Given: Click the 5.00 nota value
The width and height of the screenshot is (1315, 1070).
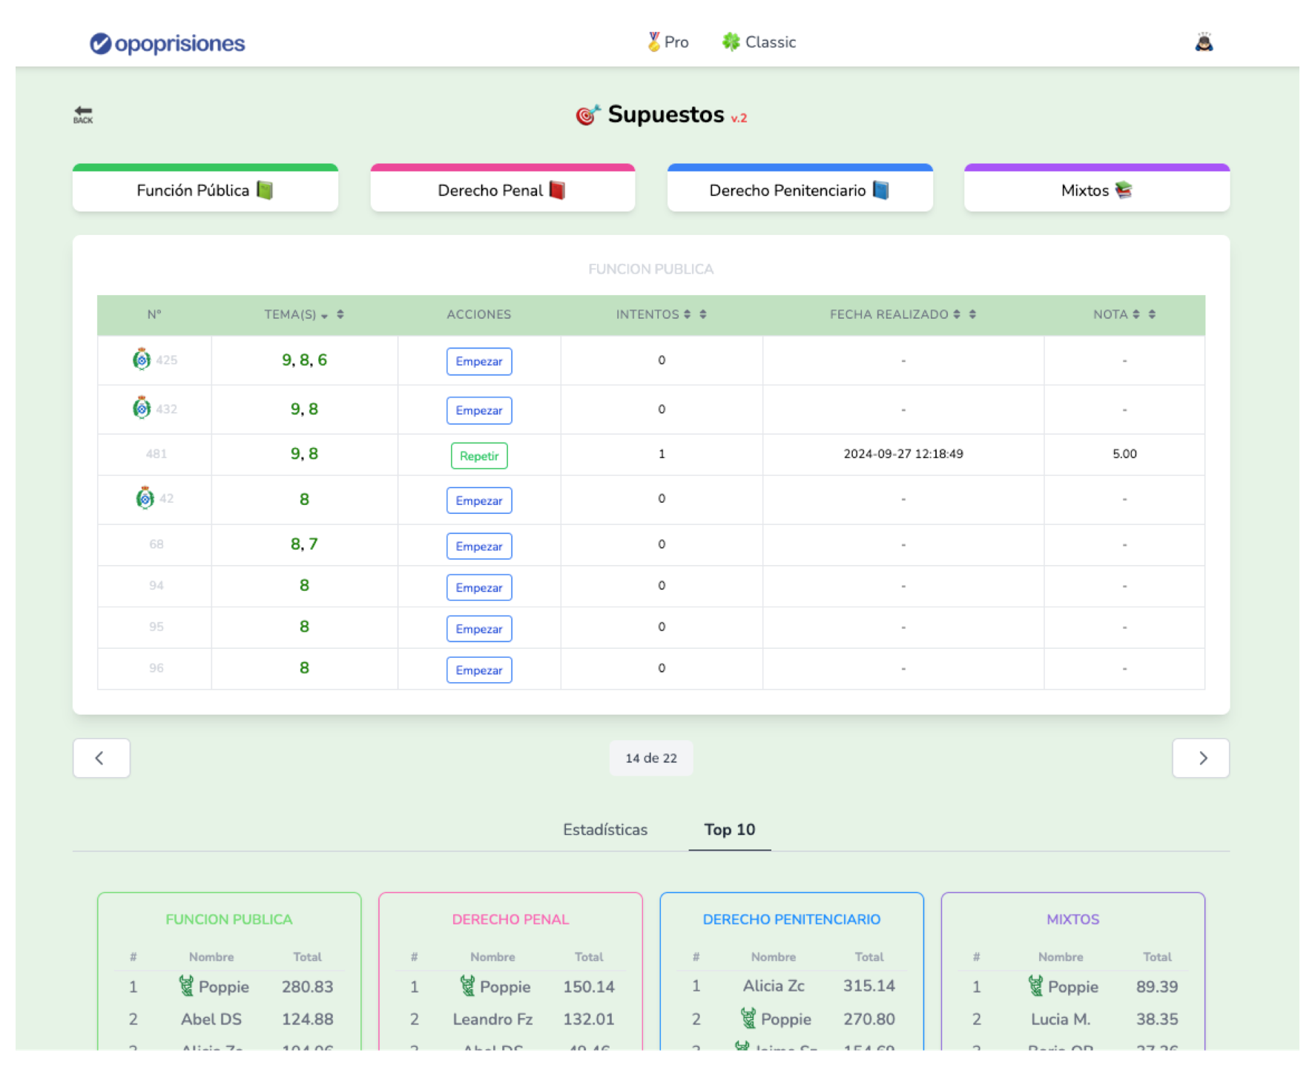Looking at the screenshot, I should (x=1124, y=454).
